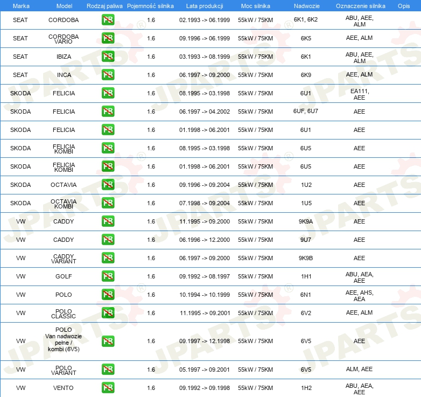The image size is (421, 397).
Task: Click the body code 1U5
Action: [x=306, y=203]
